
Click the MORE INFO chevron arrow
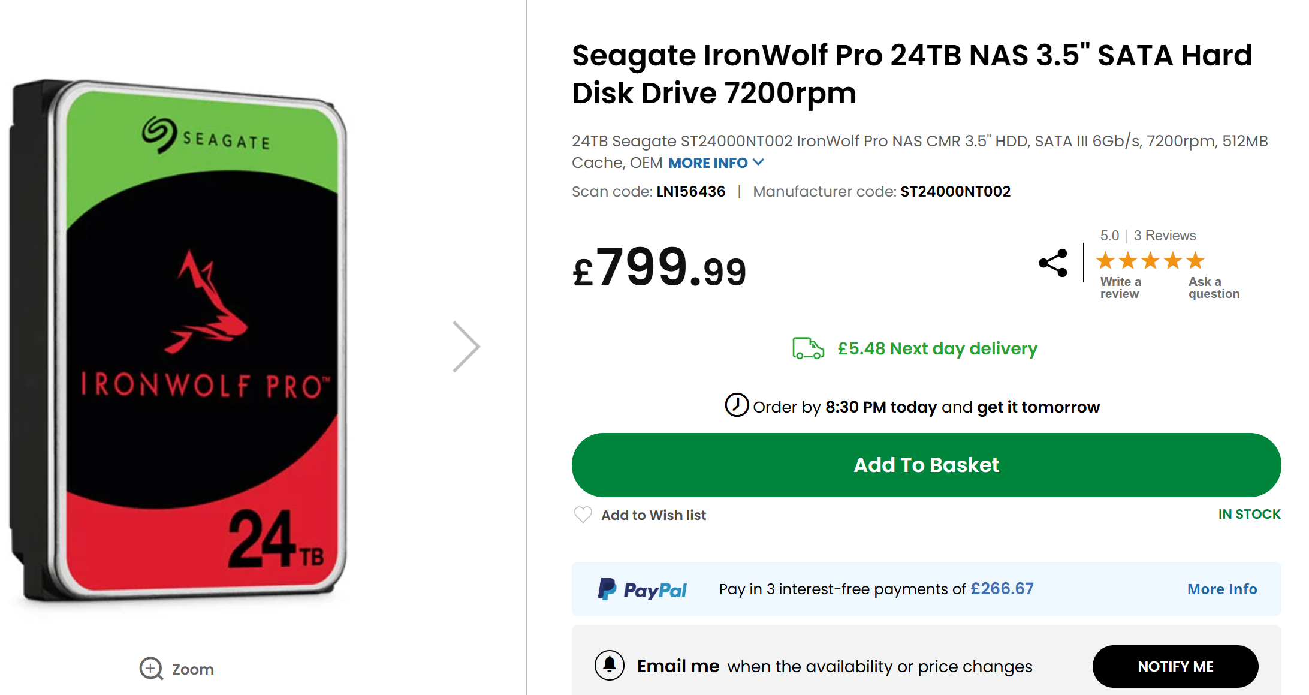coord(758,163)
